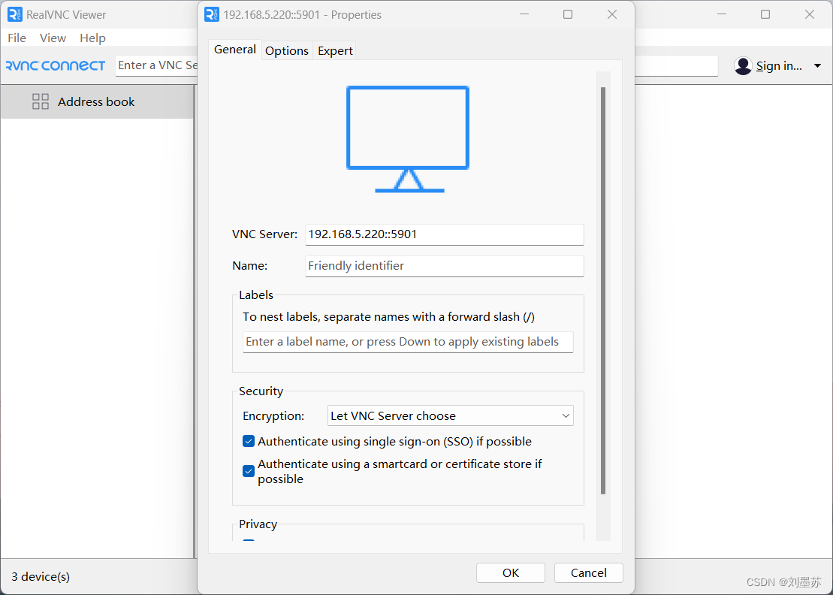The width and height of the screenshot is (833, 595).
Task: Maximize the RealVNC Viewer main window
Action: coord(765,14)
